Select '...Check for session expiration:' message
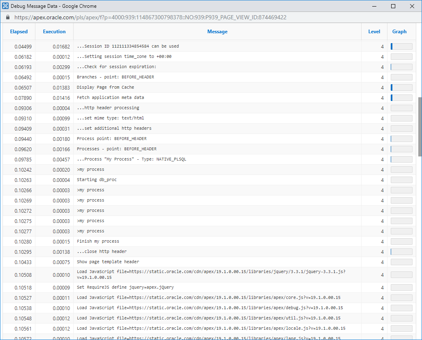The width and height of the screenshot is (422, 340). [116, 67]
